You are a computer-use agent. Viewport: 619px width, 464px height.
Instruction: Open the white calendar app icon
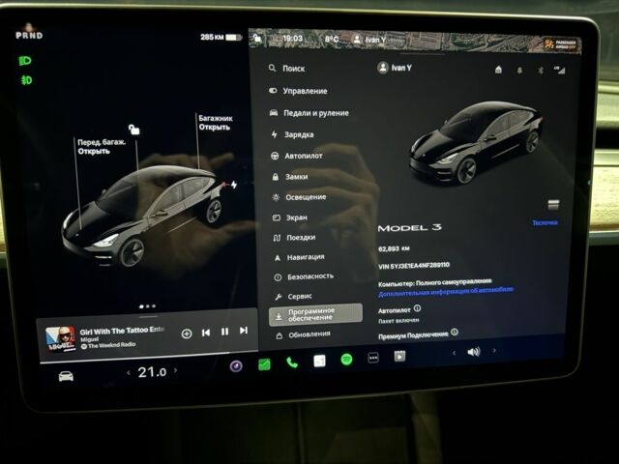click(x=319, y=361)
